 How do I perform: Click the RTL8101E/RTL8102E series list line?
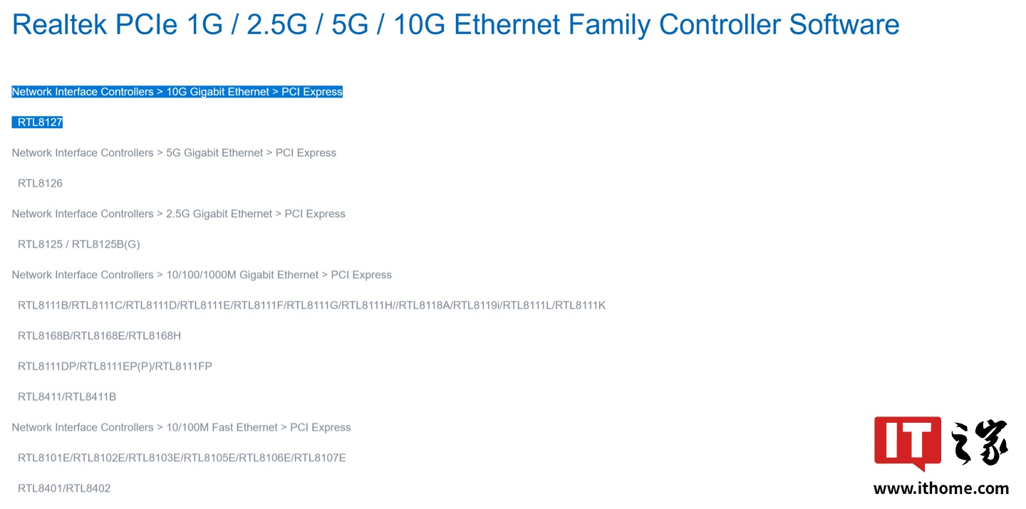click(x=182, y=458)
